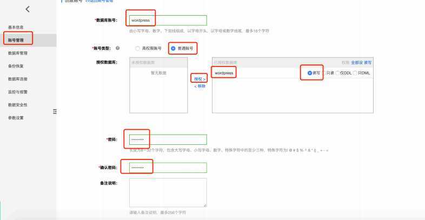Choose 仅DDL permission for wordpress database
This screenshot has height=220, width=425.
337,73
